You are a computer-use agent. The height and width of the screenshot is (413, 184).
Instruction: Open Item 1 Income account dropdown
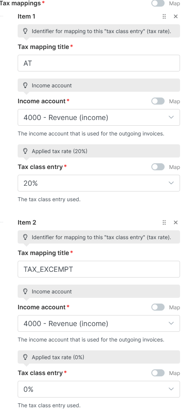[x=99, y=117]
